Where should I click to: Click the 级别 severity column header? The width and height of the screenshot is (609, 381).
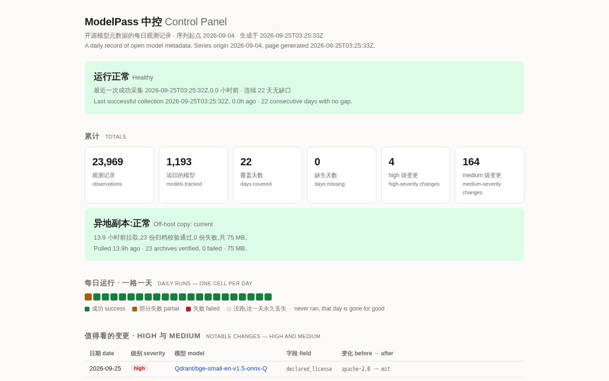(x=148, y=353)
